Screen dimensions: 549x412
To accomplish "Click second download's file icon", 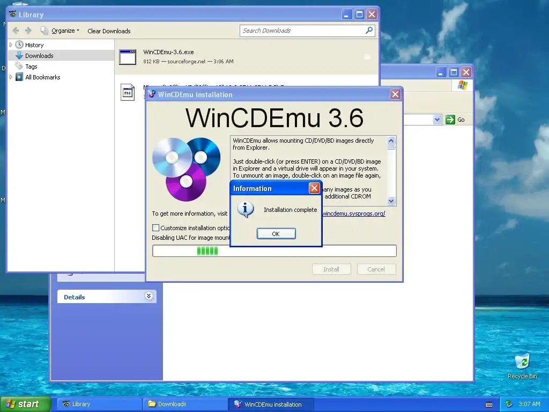I will 128,92.
